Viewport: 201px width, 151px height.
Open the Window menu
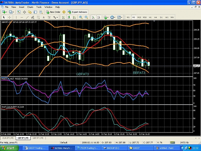click(48, 7)
